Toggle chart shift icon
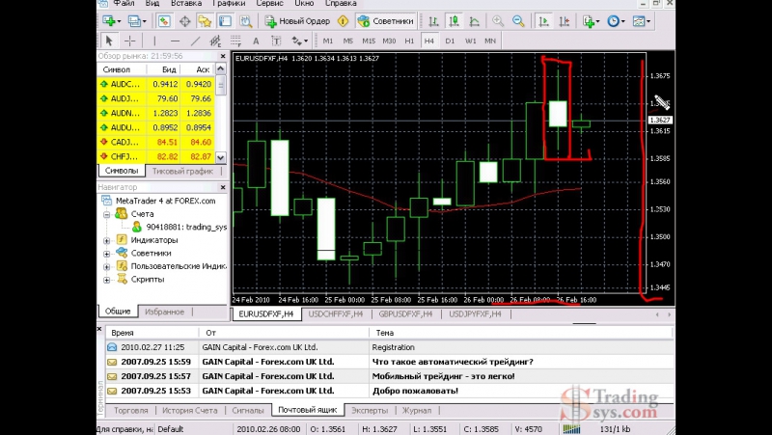Screen dimensions: 772x435 pyautogui.click(x=565, y=21)
